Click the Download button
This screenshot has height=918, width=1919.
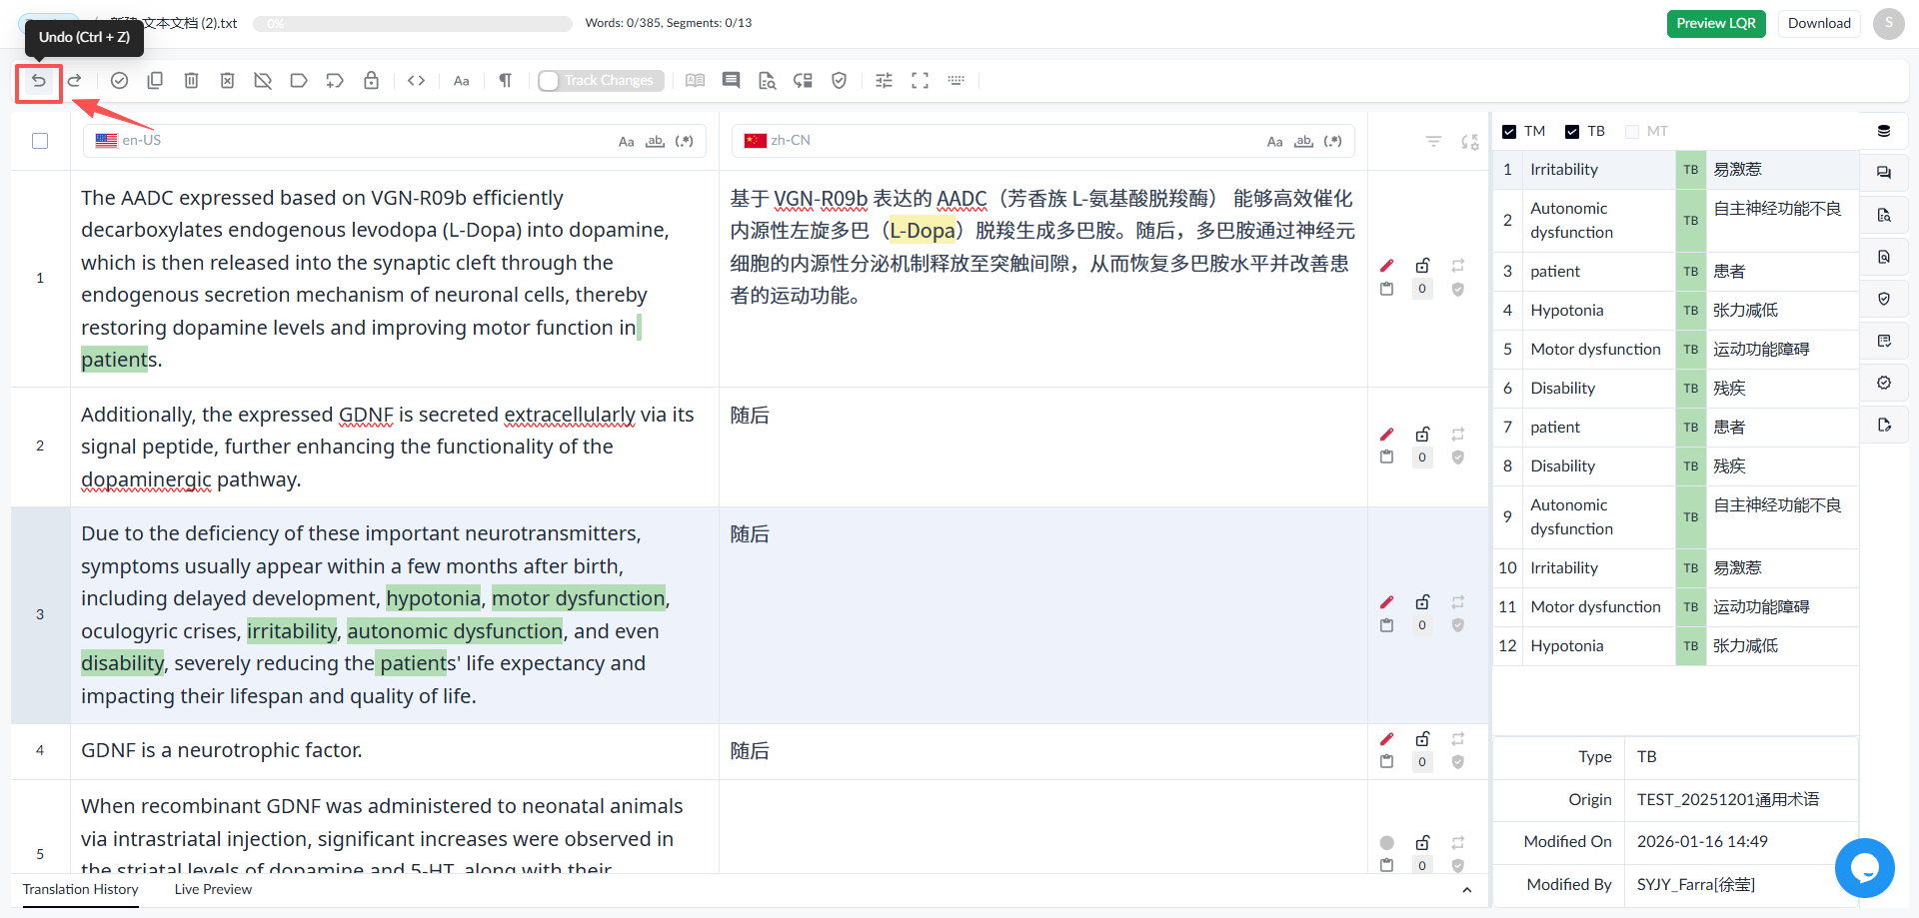(1819, 23)
